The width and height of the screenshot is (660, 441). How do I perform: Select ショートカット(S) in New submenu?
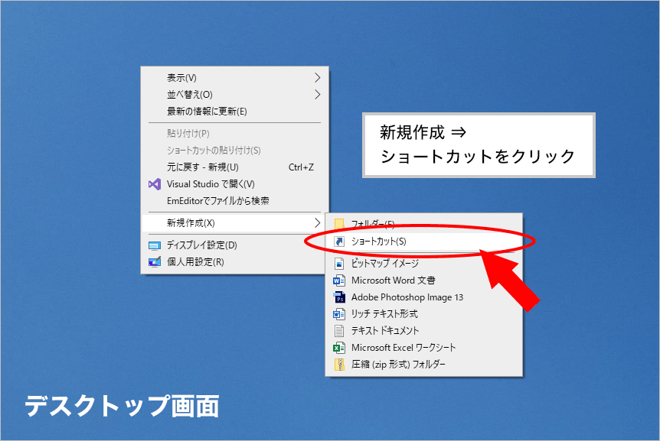[x=424, y=242]
